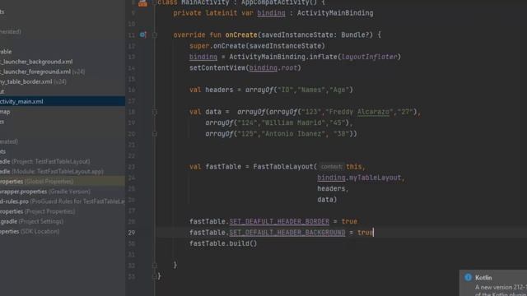Click 'val headers' declaration
527x296 pixels.
211,90
